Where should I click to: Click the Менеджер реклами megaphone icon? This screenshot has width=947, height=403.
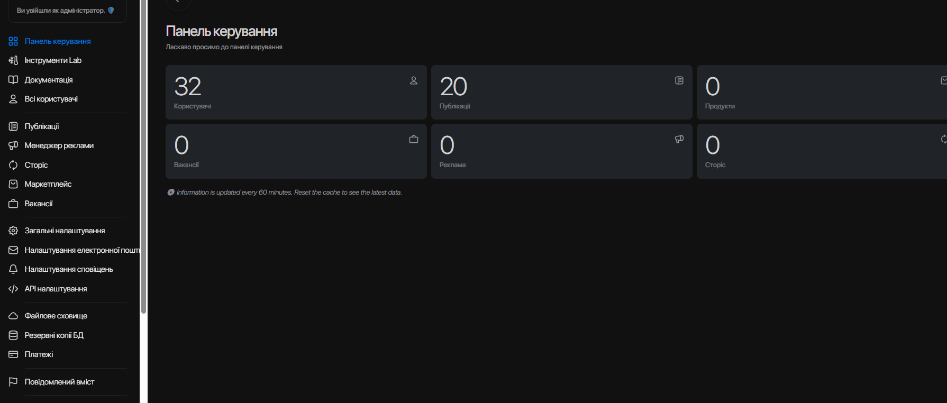tap(13, 145)
